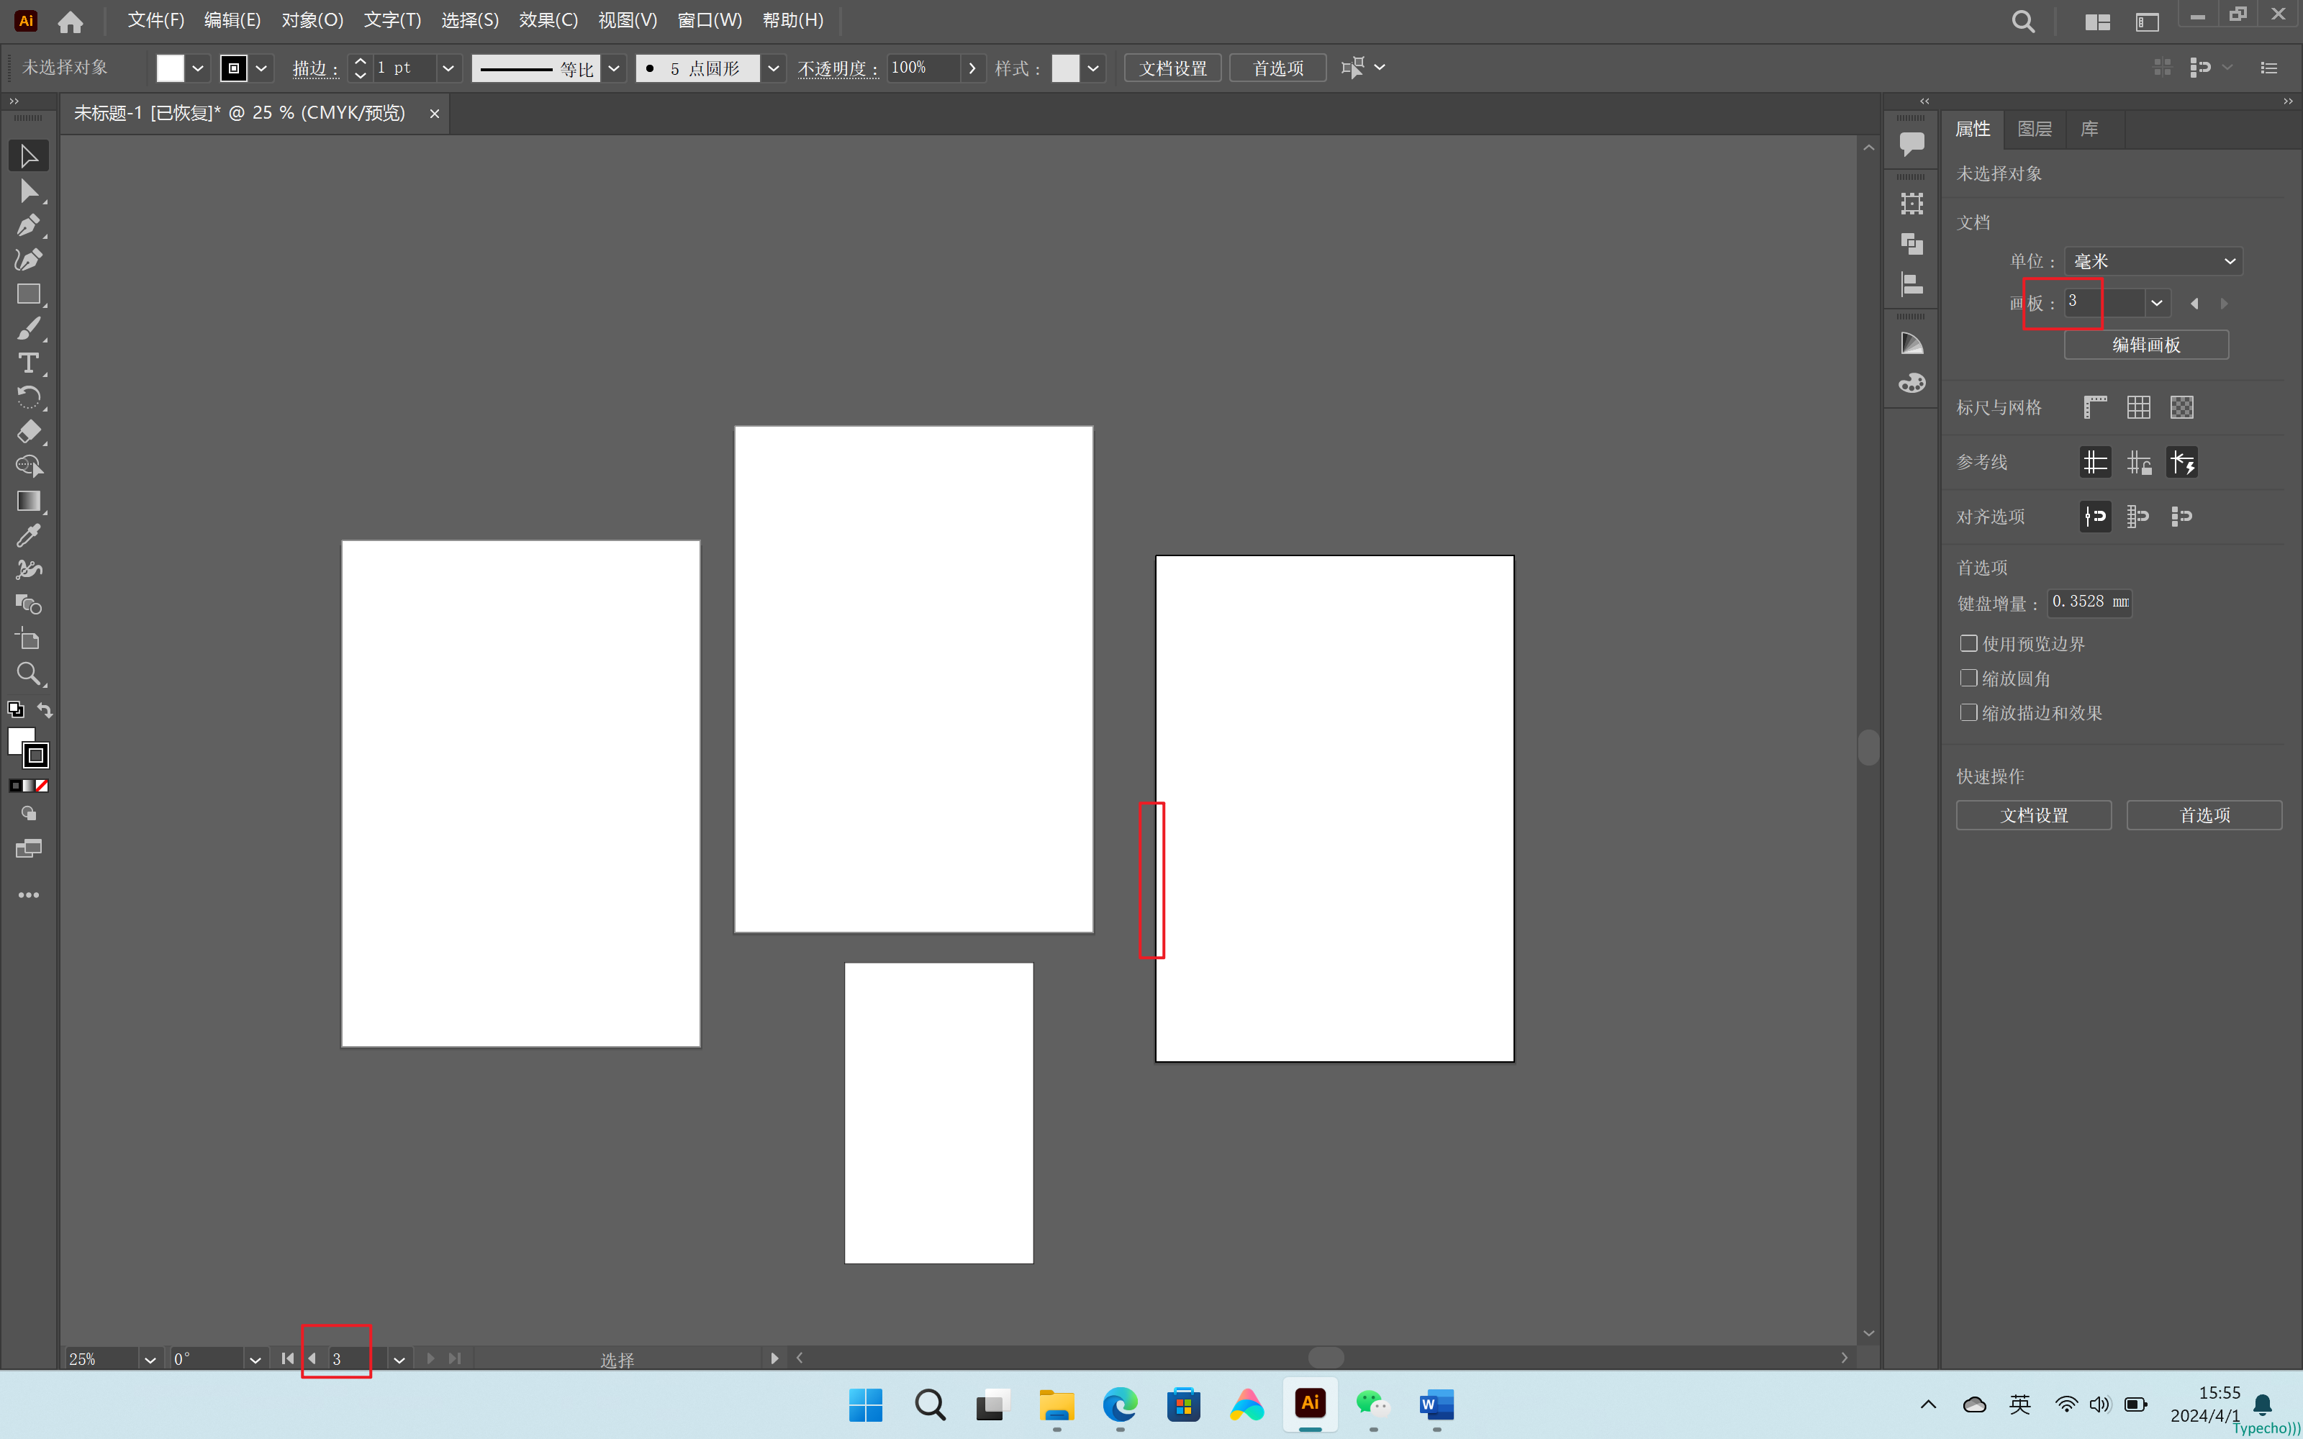The width and height of the screenshot is (2303, 1439).
Task: Swap fill and stroke colors
Action: click(x=45, y=710)
